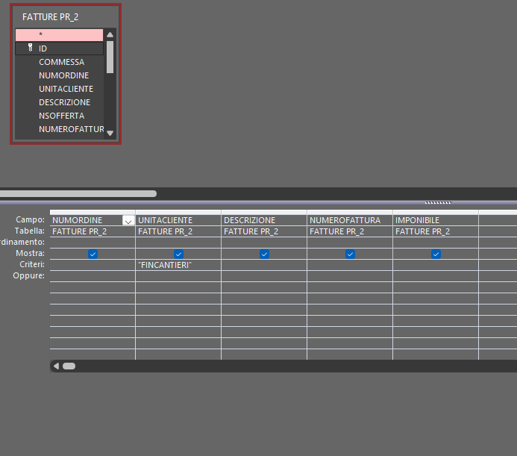
Task: Click field list scroll down arrow
Action: 110,133
